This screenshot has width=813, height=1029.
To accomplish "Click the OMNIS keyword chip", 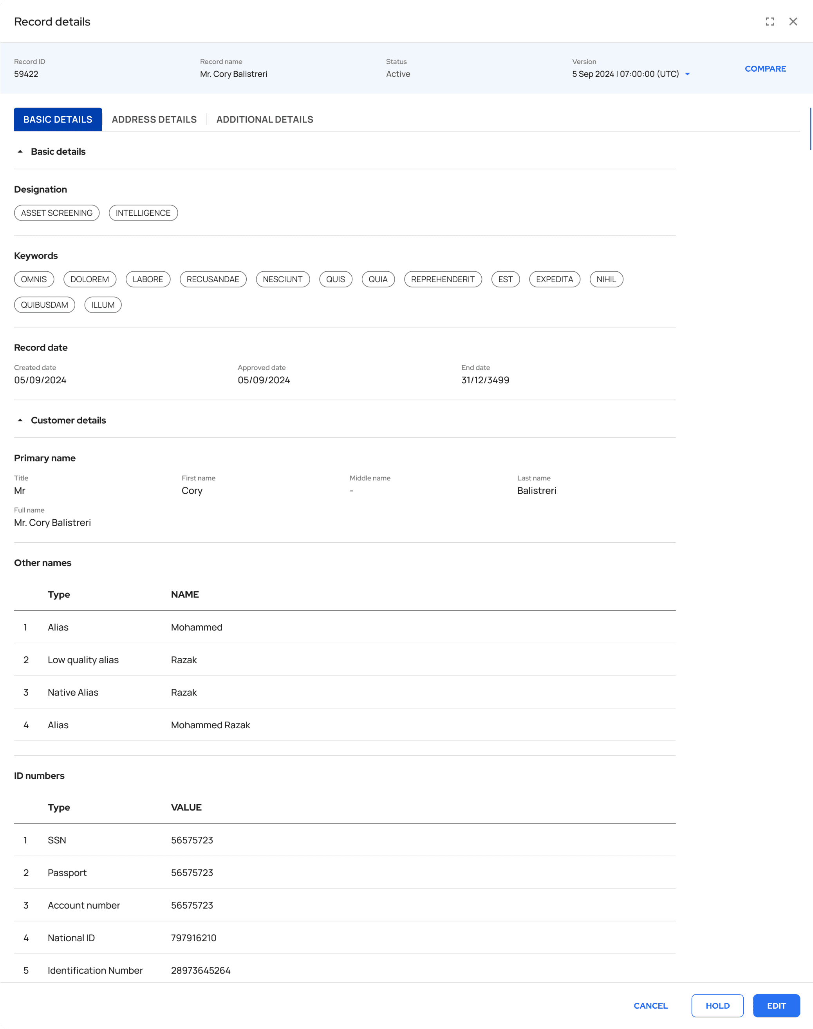I will [x=34, y=280].
